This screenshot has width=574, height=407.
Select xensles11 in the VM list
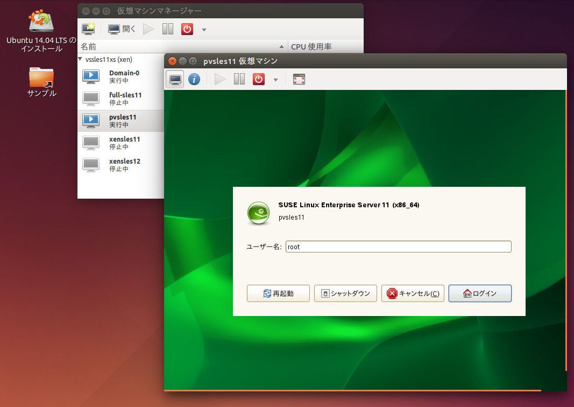(121, 143)
